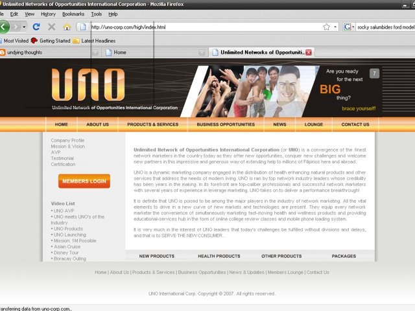Open the View menu
Screen dimensions: 415x311
[x=29, y=14]
